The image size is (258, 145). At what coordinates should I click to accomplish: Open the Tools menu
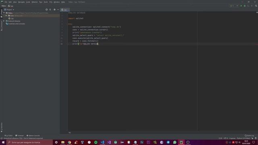(x=46, y=2)
